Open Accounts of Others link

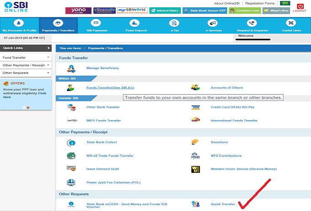click(227, 88)
